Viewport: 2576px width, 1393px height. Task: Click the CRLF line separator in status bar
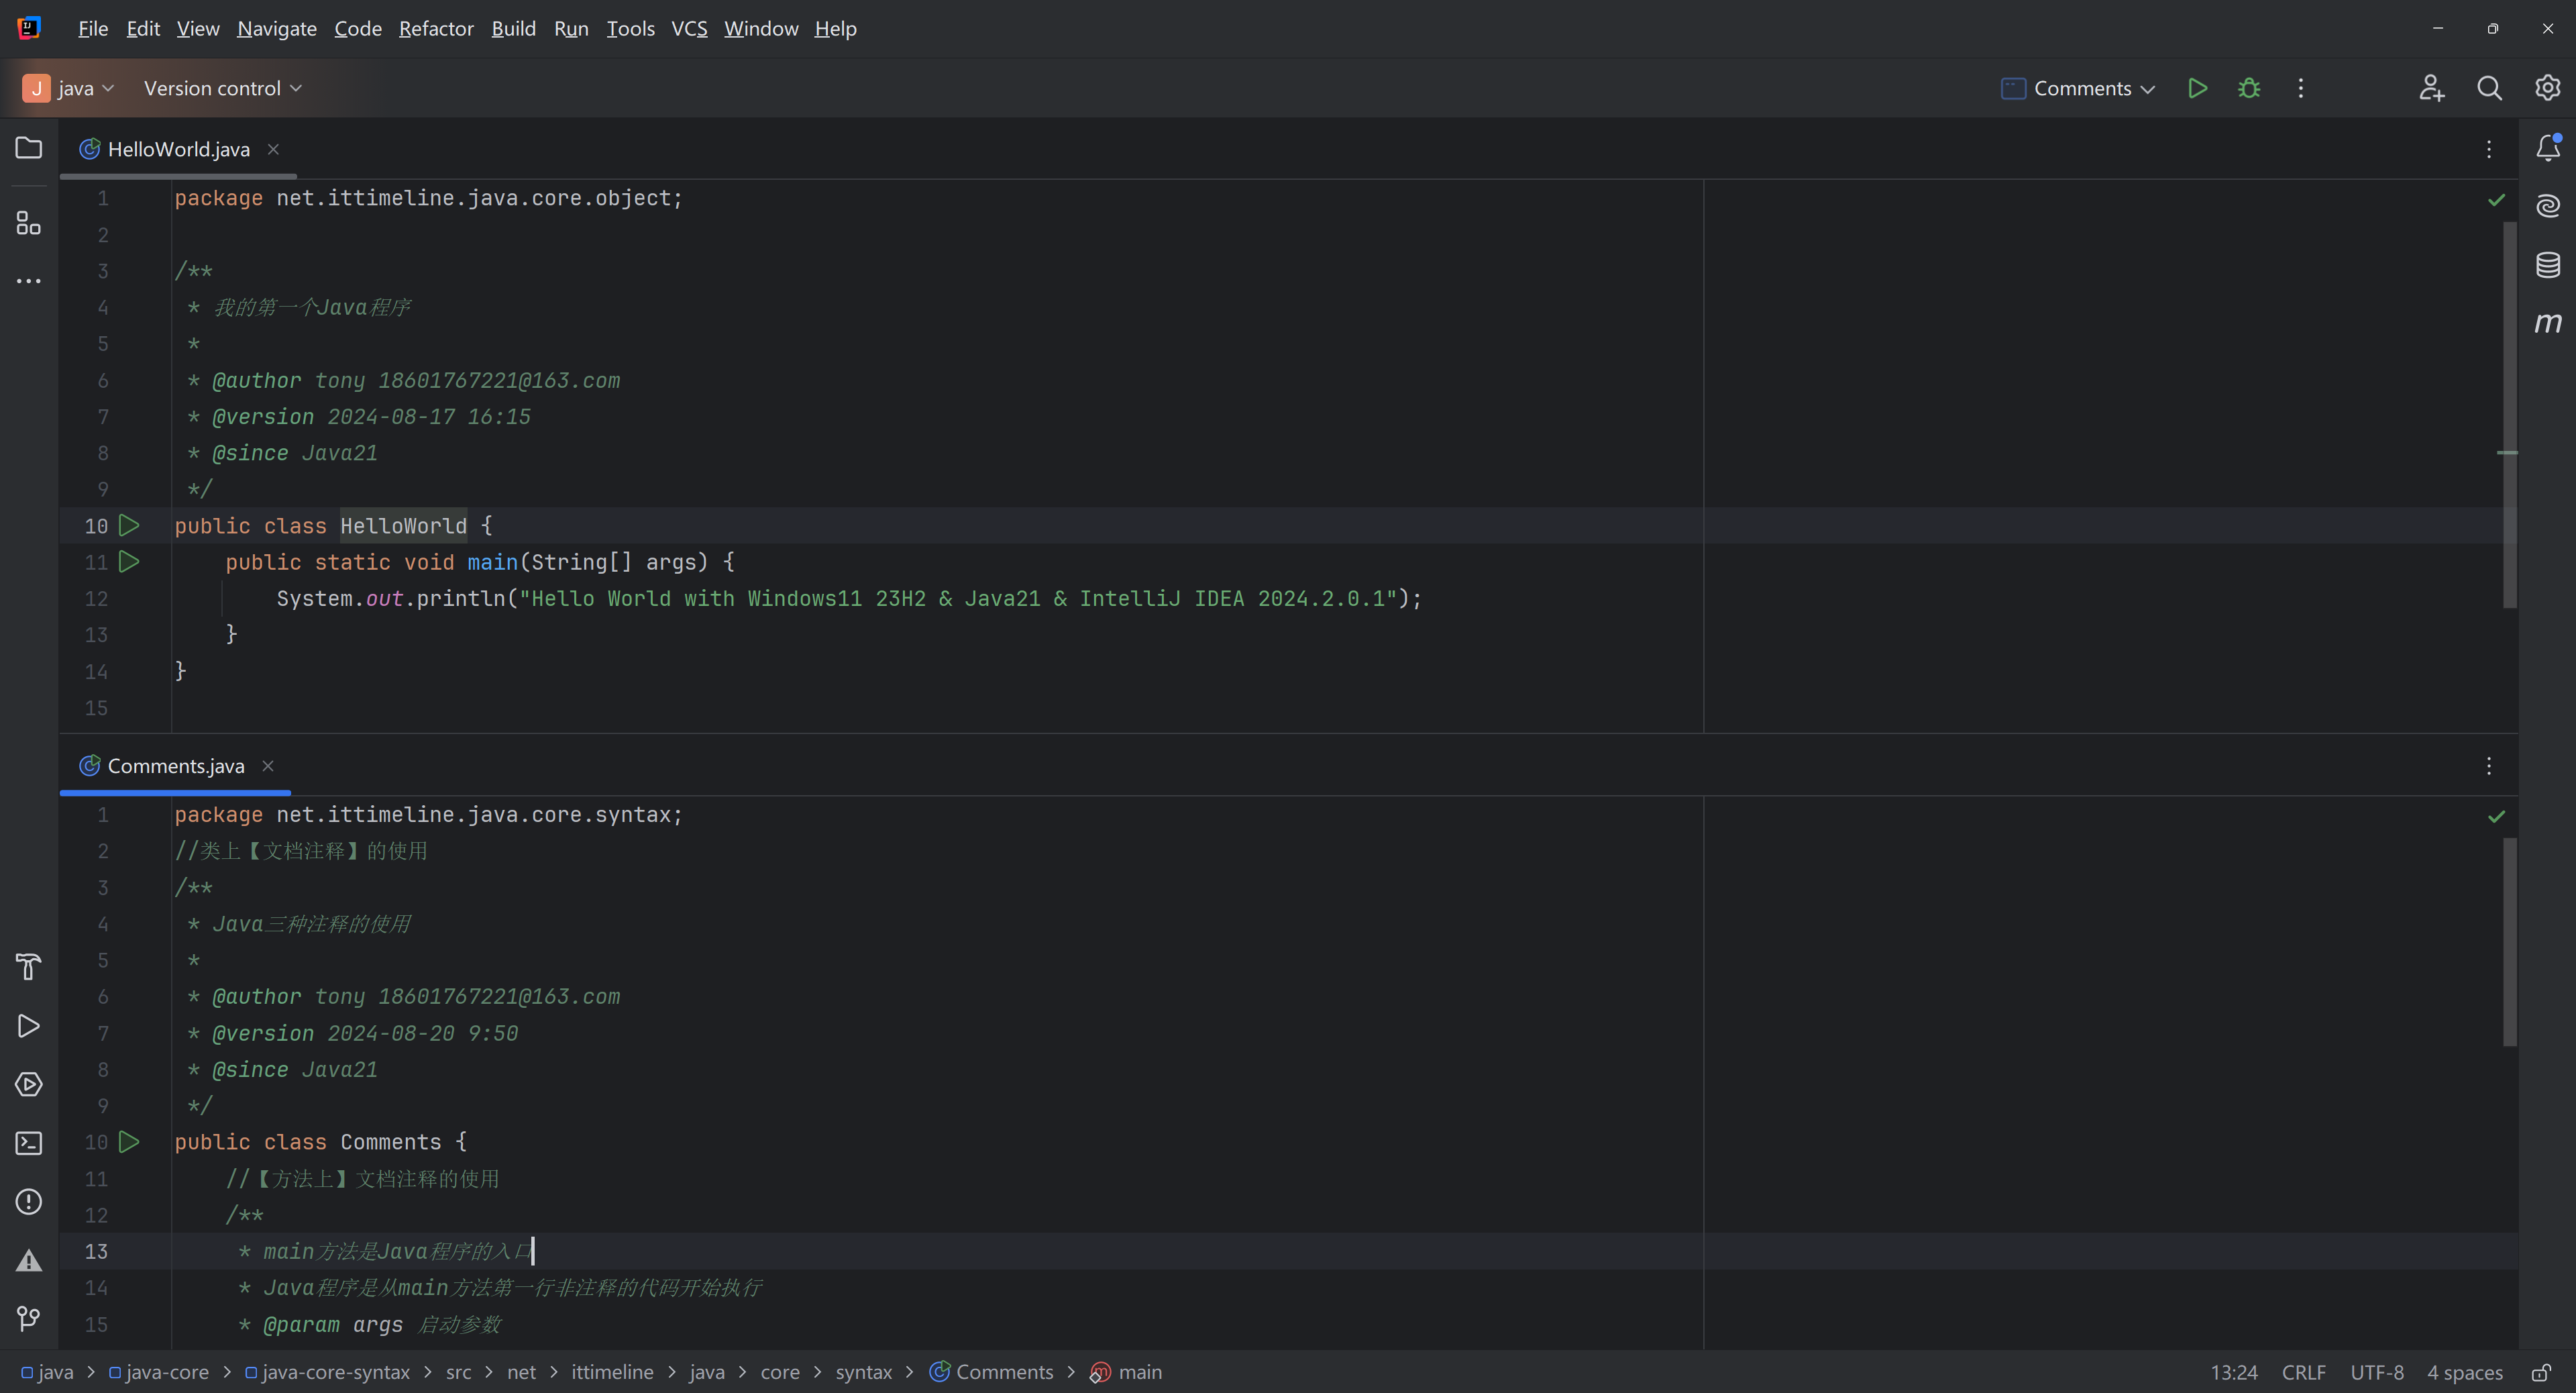(x=2303, y=1372)
